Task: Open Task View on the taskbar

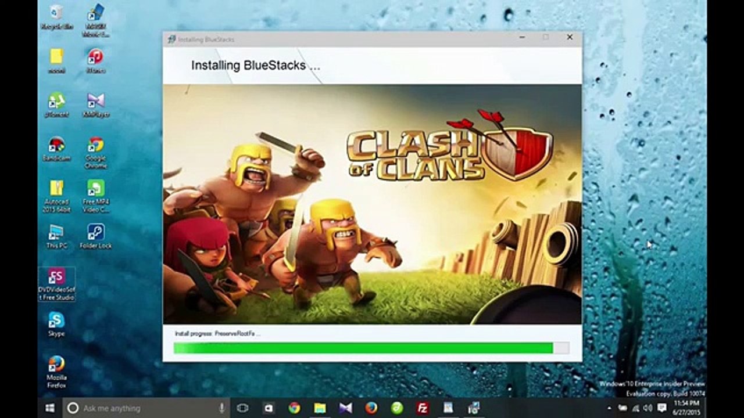Action: coord(243,408)
